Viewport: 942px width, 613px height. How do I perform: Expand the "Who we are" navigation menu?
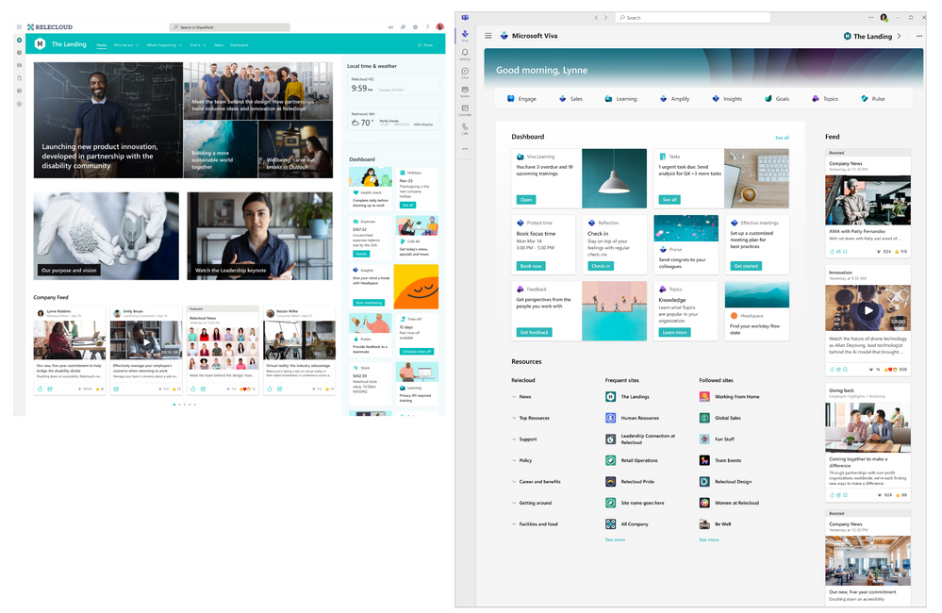[x=124, y=44]
